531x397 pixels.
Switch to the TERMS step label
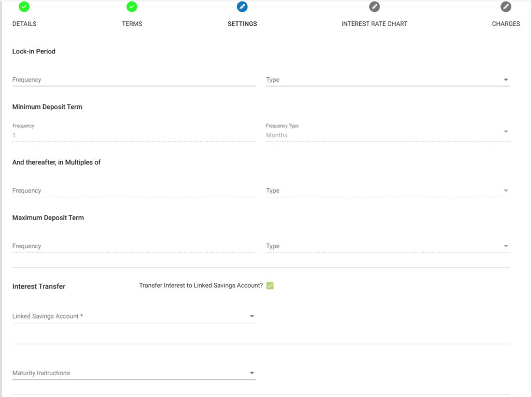click(x=132, y=24)
